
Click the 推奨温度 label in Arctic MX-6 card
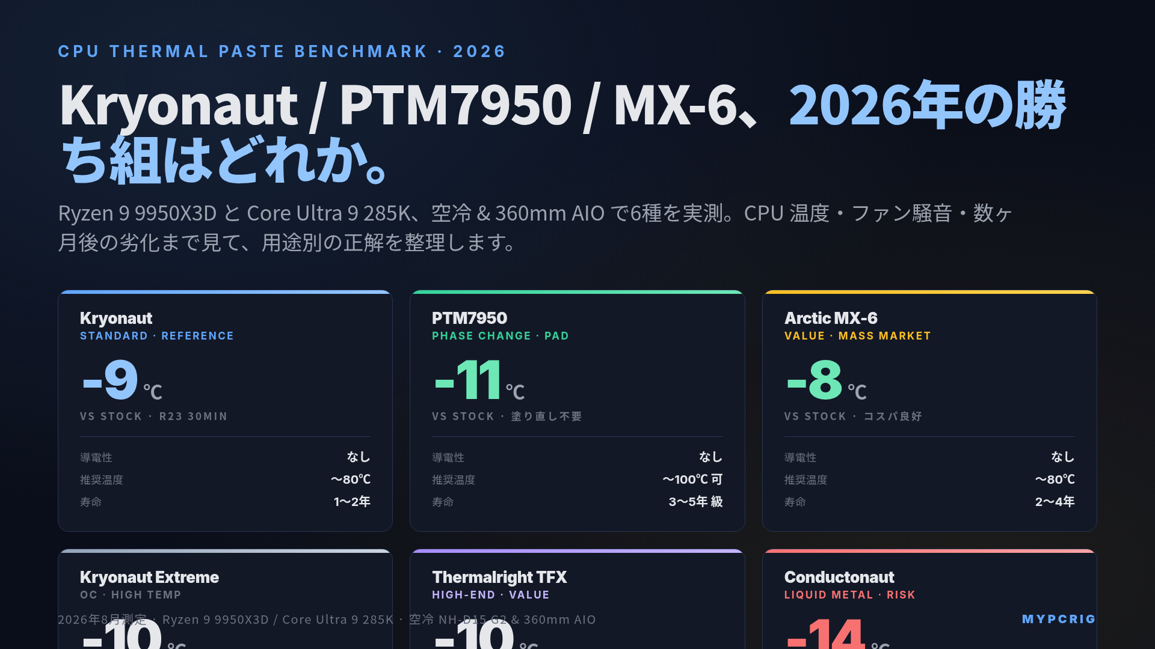tap(806, 480)
